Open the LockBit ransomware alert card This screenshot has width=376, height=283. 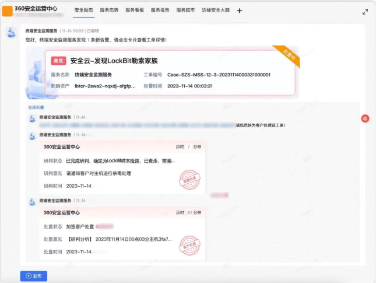pyautogui.click(x=170, y=73)
